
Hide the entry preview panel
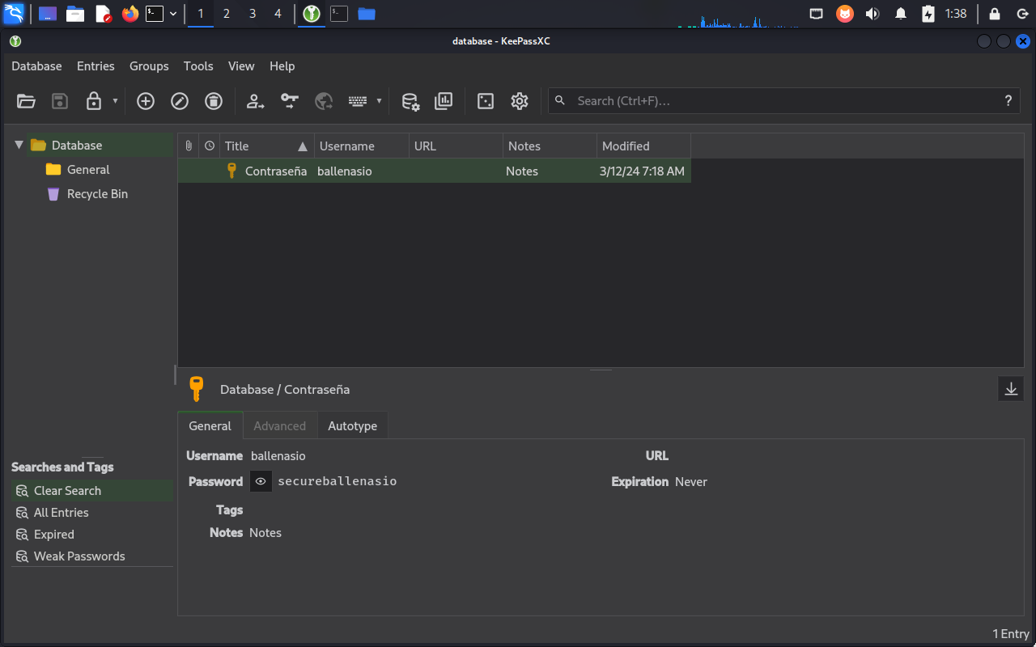(x=1011, y=389)
